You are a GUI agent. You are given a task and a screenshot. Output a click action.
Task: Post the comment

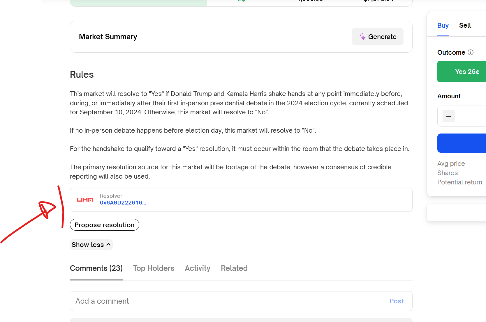[x=397, y=301]
